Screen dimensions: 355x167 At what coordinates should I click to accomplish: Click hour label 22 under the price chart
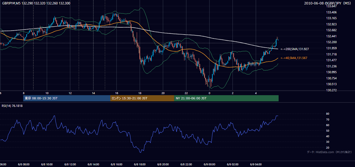(x=186, y=93)
